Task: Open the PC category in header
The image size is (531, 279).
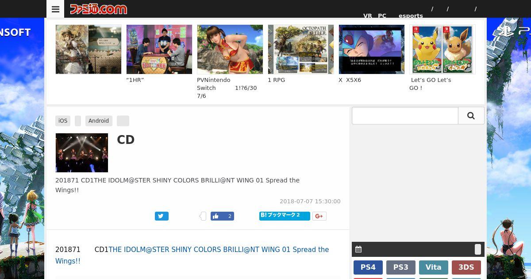Action: [382, 15]
